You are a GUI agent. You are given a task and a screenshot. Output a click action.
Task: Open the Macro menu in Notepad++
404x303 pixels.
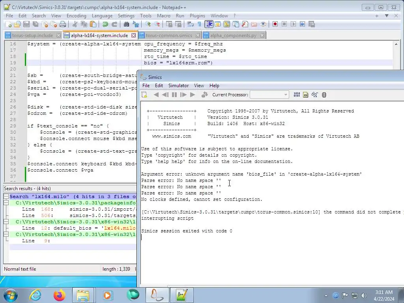pos(164,16)
